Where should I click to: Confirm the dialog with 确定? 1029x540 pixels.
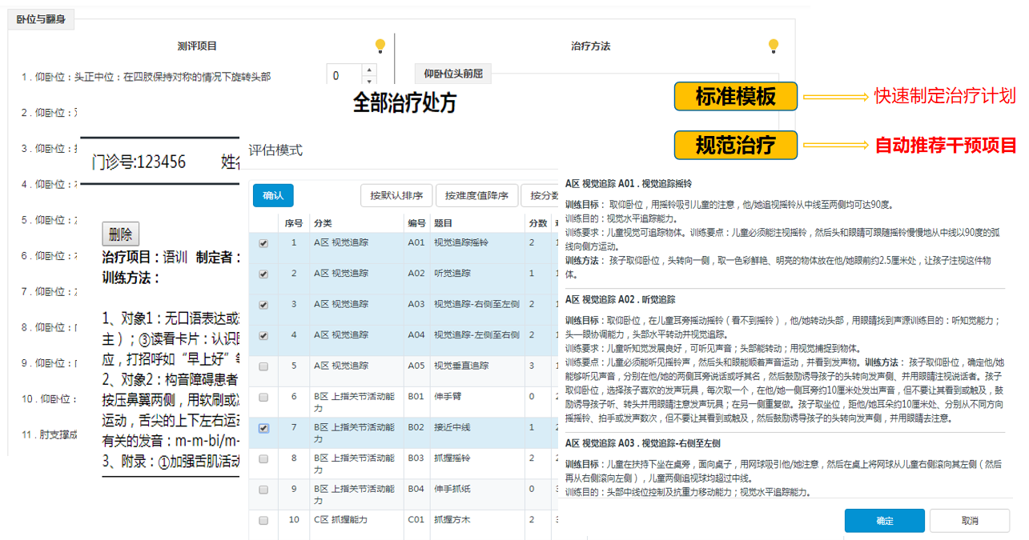(885, 521)
